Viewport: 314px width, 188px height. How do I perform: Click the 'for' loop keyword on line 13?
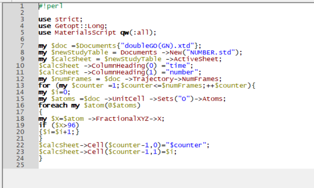click(44, 85)
